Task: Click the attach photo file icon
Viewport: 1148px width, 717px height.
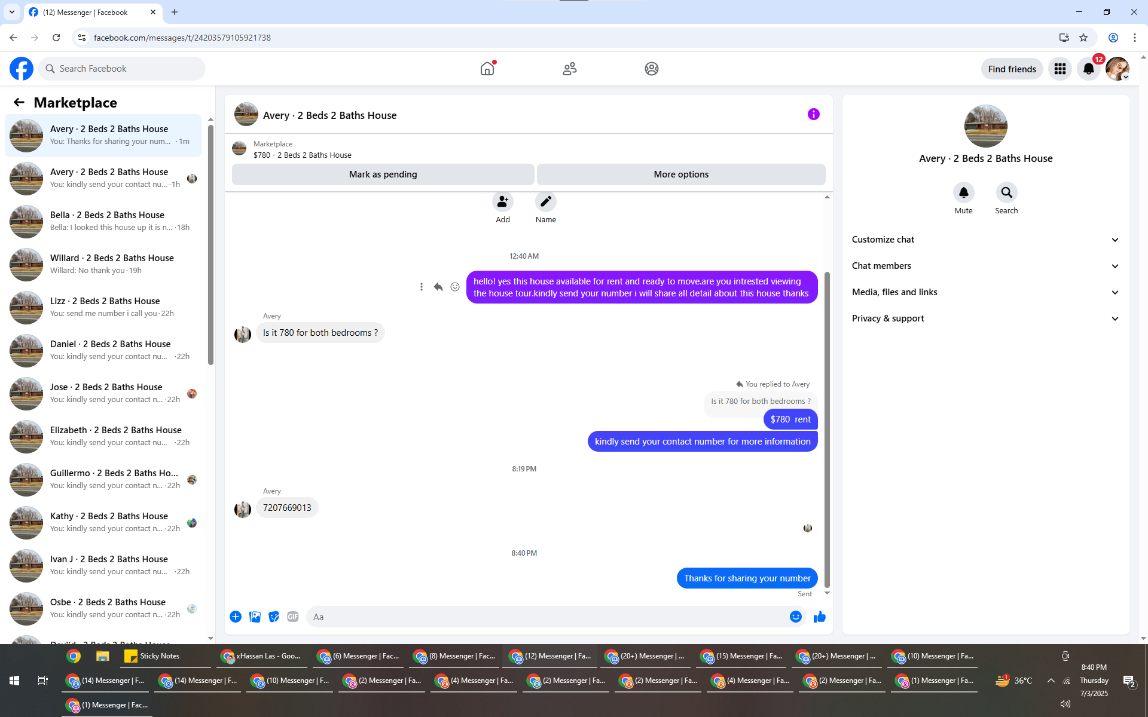Action: click(x=255, y=617)
